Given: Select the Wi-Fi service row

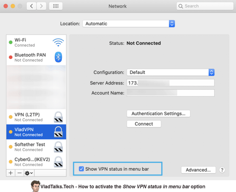Looking at the screenshot, I should [36, 42].
